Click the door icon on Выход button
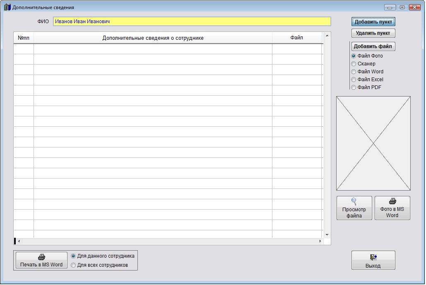The width and height of the screenshot is (426, 285). pyautogui.click(x=373, y=257)
